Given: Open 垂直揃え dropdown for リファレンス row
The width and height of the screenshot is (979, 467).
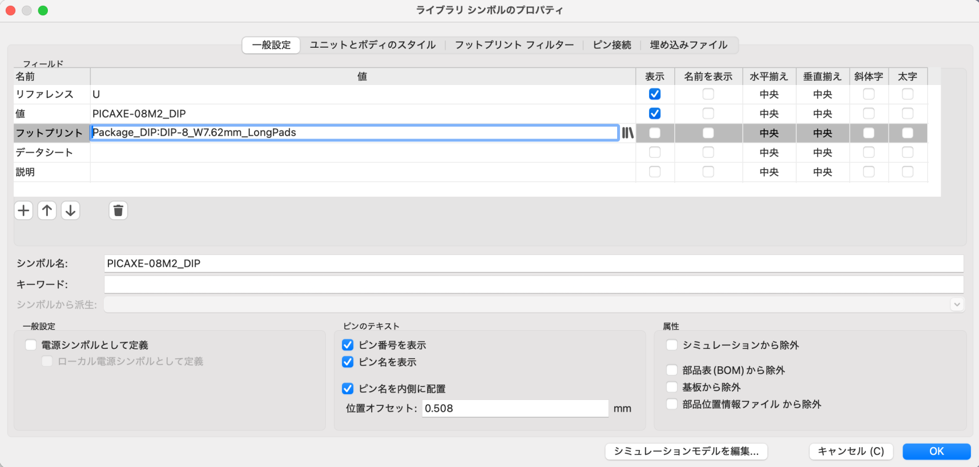Looking at the screenshot, I should click(823, 94).
